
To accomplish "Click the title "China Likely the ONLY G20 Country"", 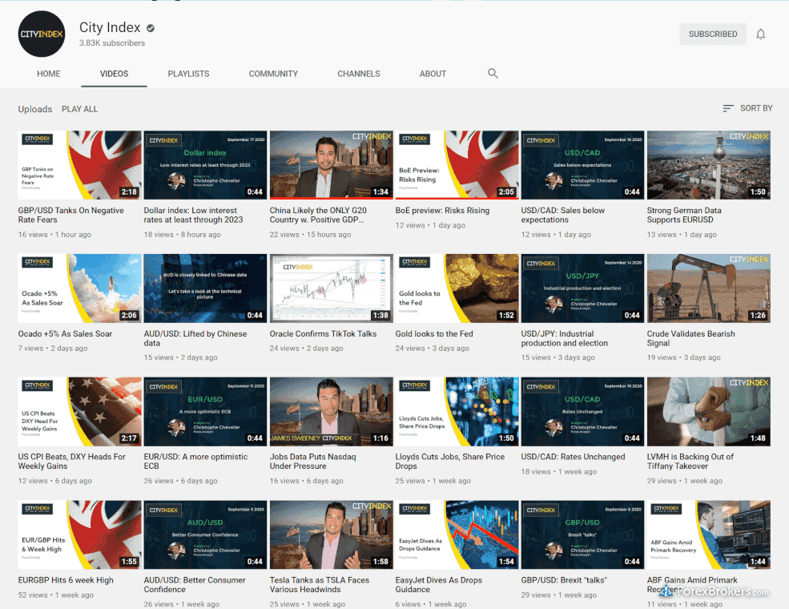I will (318, 215).
